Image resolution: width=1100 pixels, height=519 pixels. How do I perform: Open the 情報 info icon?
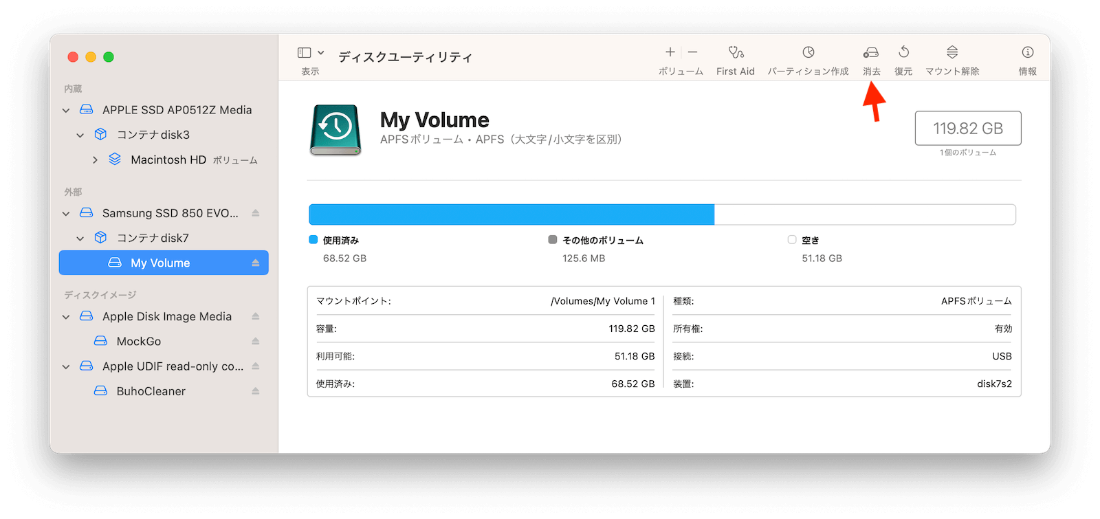1028,52
